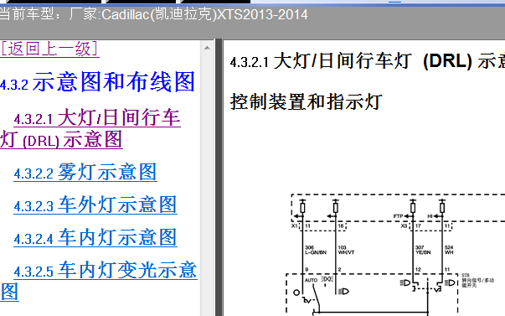Click the X1 connector label in diagram
The image size is (505, 316).
click(294, 225)
